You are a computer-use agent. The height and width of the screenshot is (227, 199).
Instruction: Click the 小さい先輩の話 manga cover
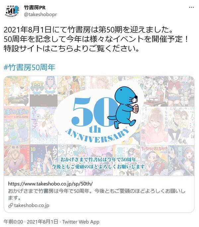click(154, 126)
